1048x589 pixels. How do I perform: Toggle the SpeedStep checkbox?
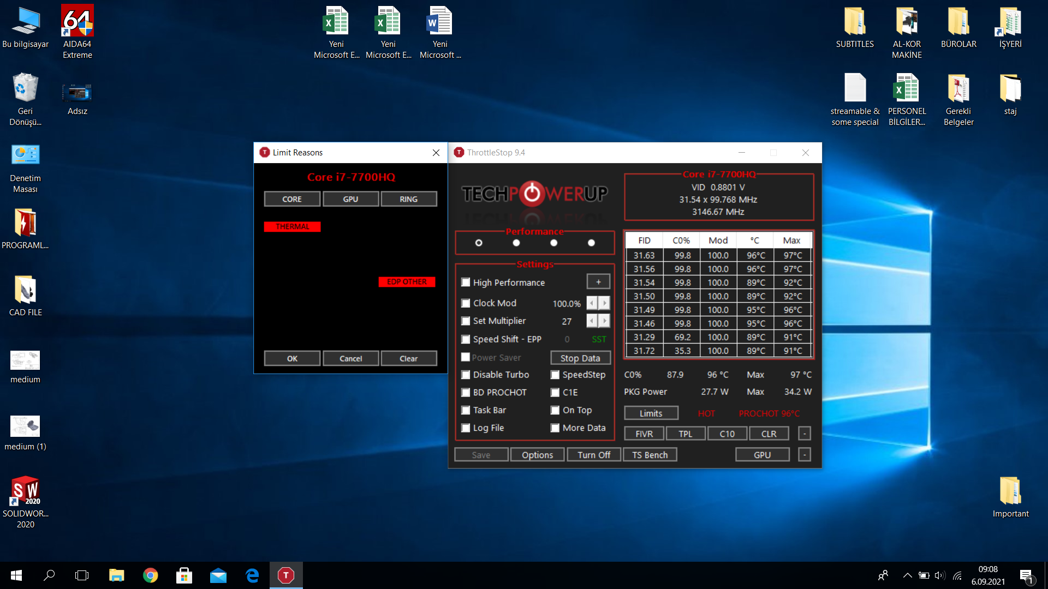555,375
